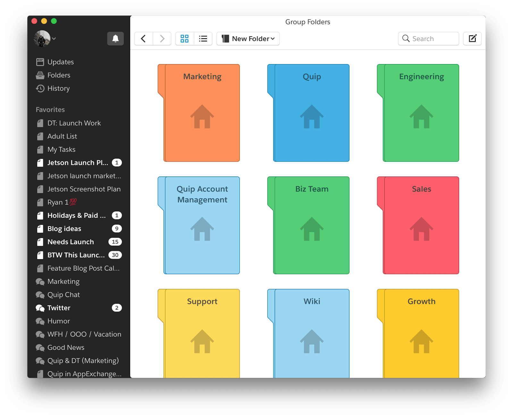The image size is (513, 417).
Task: Open the Quip Account Management folder
Action: (x=199, y=225)
